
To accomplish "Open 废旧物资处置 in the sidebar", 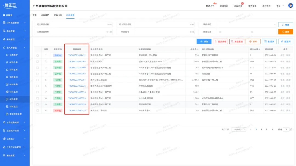I will coord(15,114).
